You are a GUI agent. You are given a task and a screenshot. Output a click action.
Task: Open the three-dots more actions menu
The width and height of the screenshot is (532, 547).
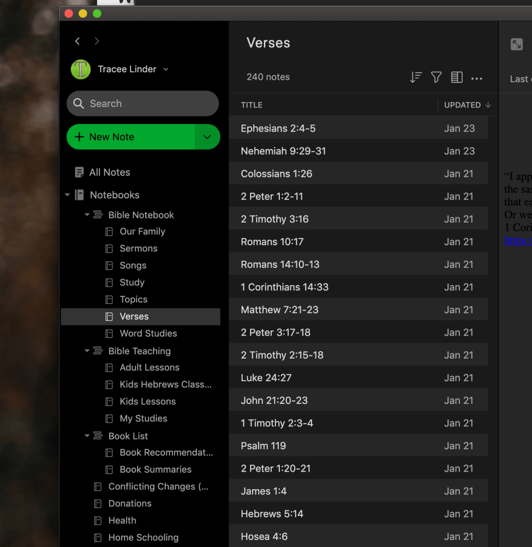point(477,78)
